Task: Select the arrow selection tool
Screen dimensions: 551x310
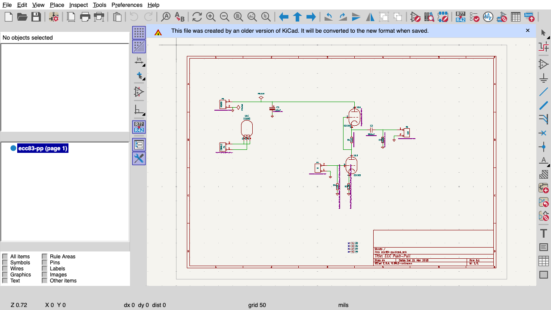Action: coord(544,33)
